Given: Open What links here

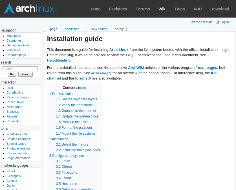Looking at the screenshot, I should point(17,134).
